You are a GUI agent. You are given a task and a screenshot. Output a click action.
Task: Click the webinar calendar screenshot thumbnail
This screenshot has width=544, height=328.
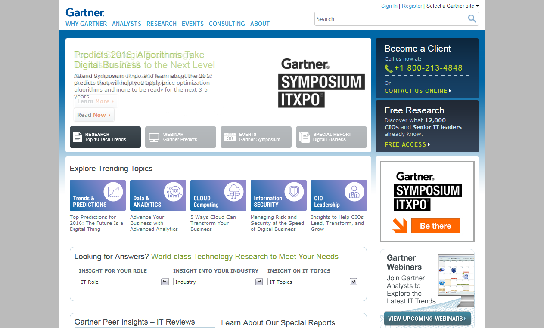point(456,281)
